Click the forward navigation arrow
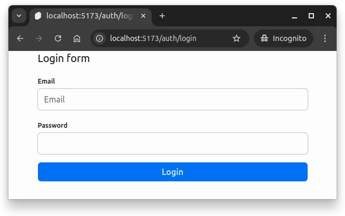 39,38
